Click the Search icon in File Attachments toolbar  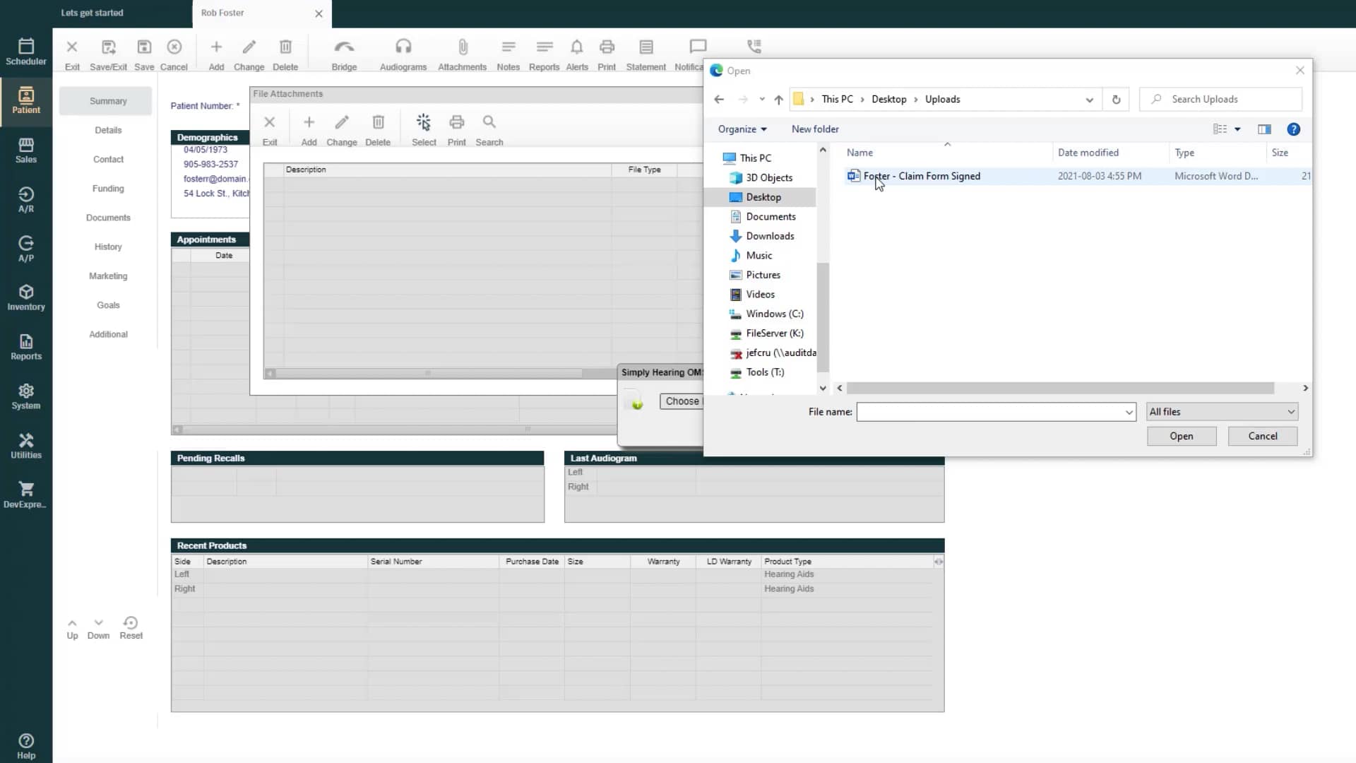pos(489,129)
